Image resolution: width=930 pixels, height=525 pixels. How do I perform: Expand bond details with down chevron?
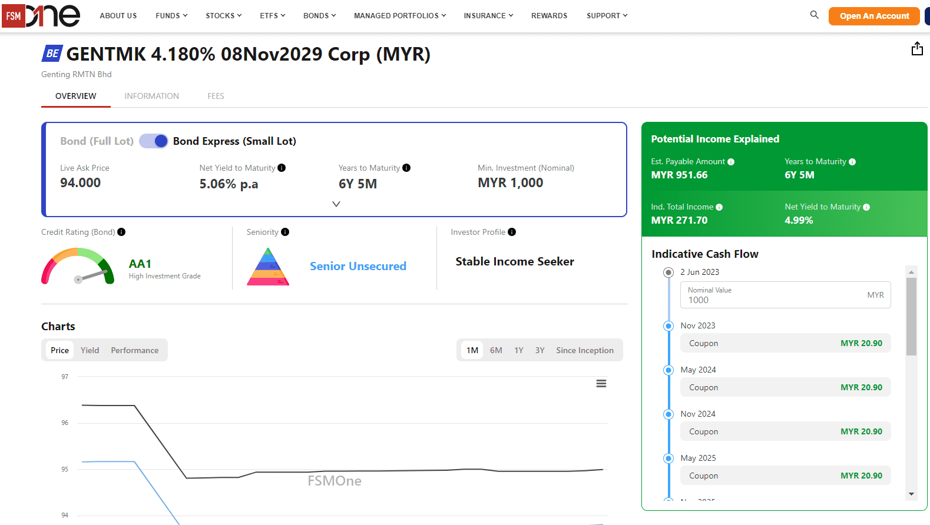[336, 204]
